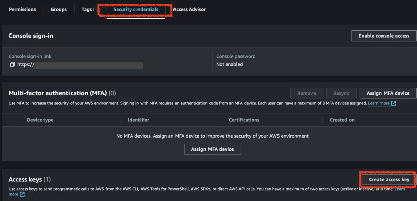This screenshot has width=417, height=201.
Task: Click the Resync MFA button
Action: (341, 93)
